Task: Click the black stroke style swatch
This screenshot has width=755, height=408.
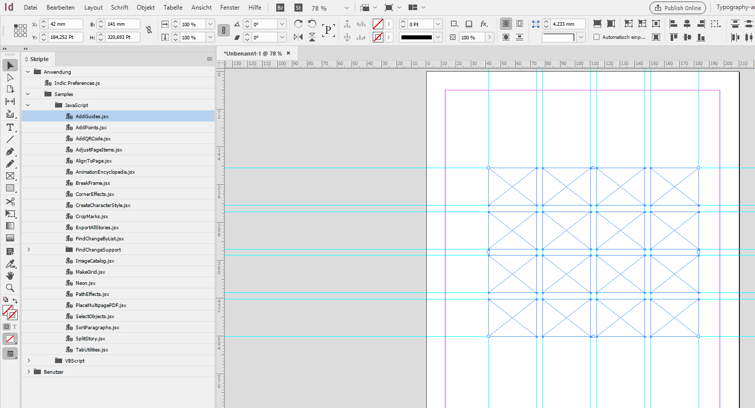Action: point(416,37)
